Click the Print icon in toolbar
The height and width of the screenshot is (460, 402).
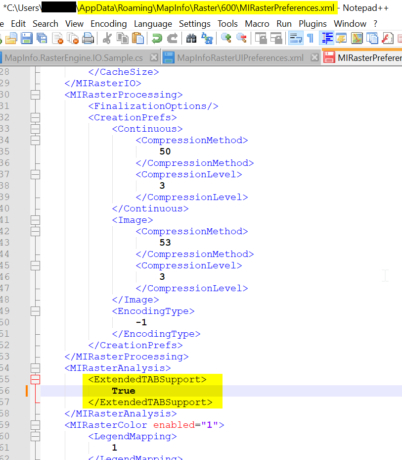click(x=88, y=38)
